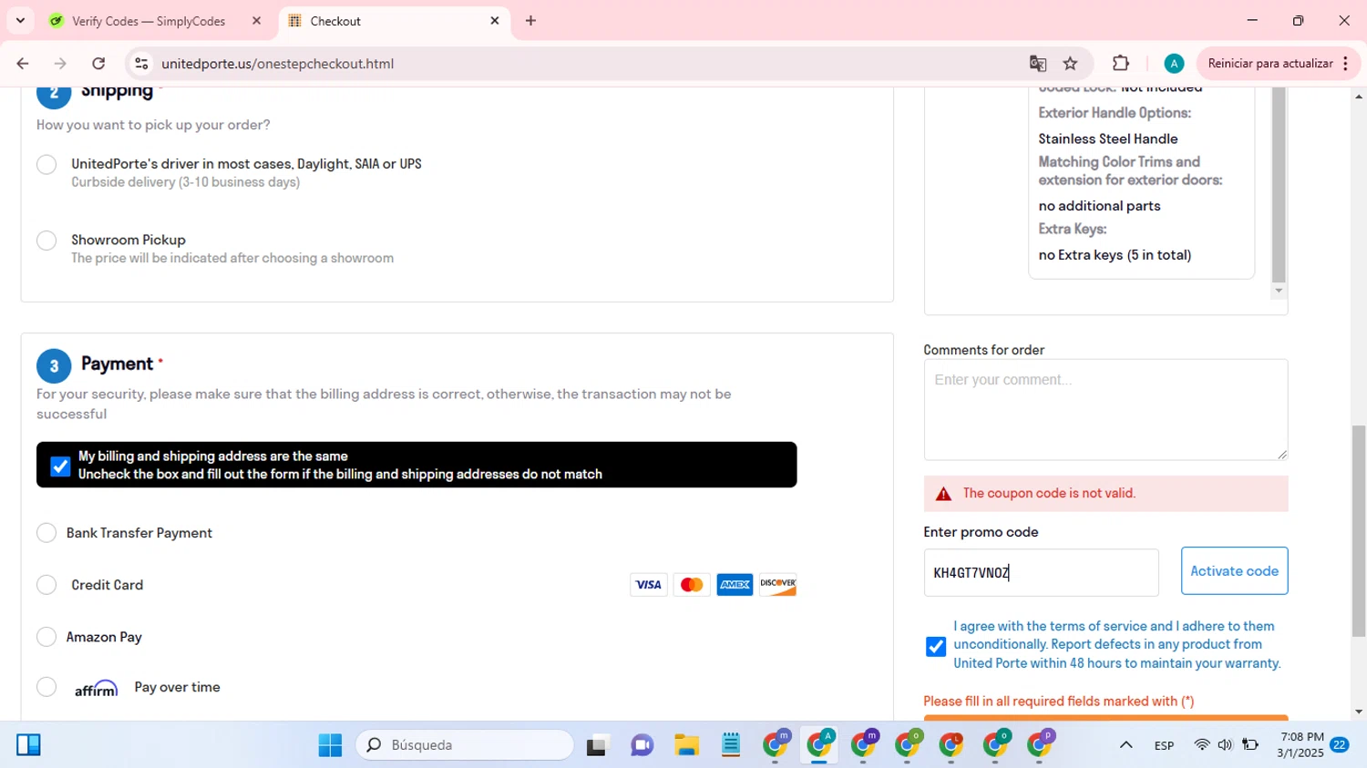Close the SimplyCodes tab
This screenshot has height=768, width=1367.
(x=256, y=21)
